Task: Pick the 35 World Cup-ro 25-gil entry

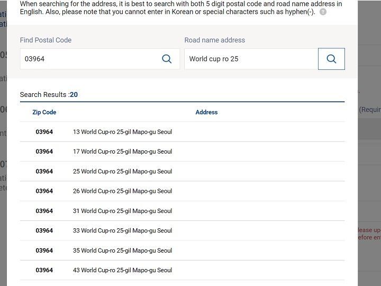Action: [122, 251]
